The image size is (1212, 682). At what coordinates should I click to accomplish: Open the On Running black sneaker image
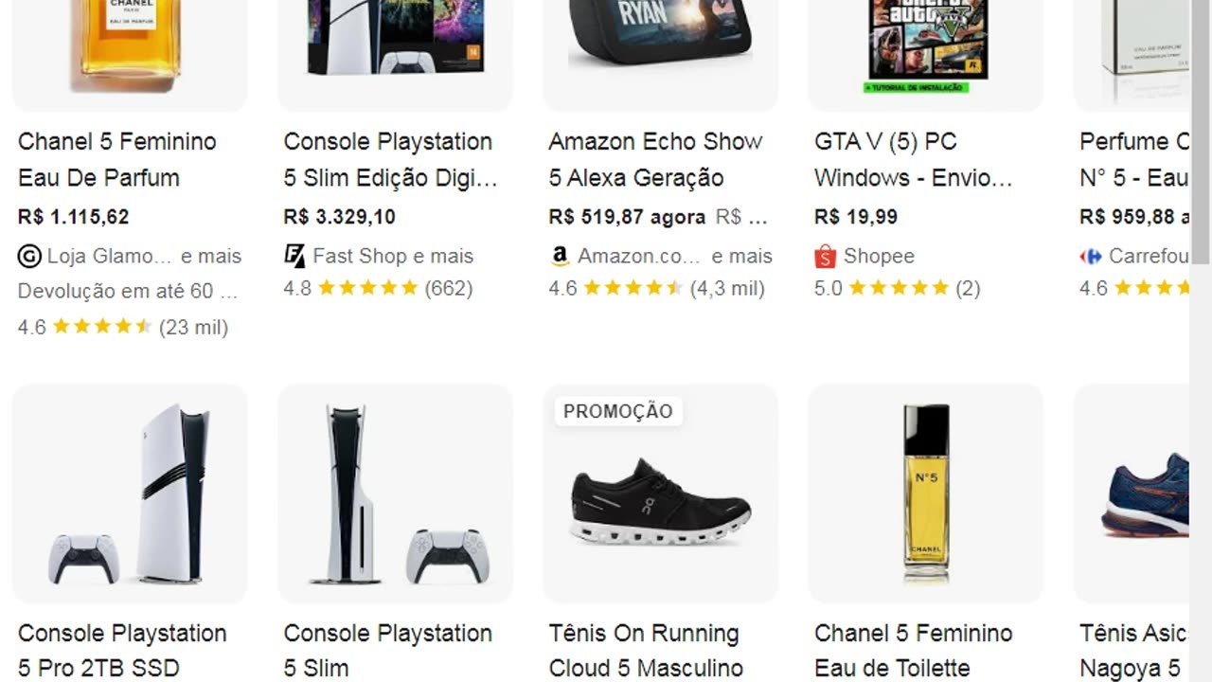point(660,502)
